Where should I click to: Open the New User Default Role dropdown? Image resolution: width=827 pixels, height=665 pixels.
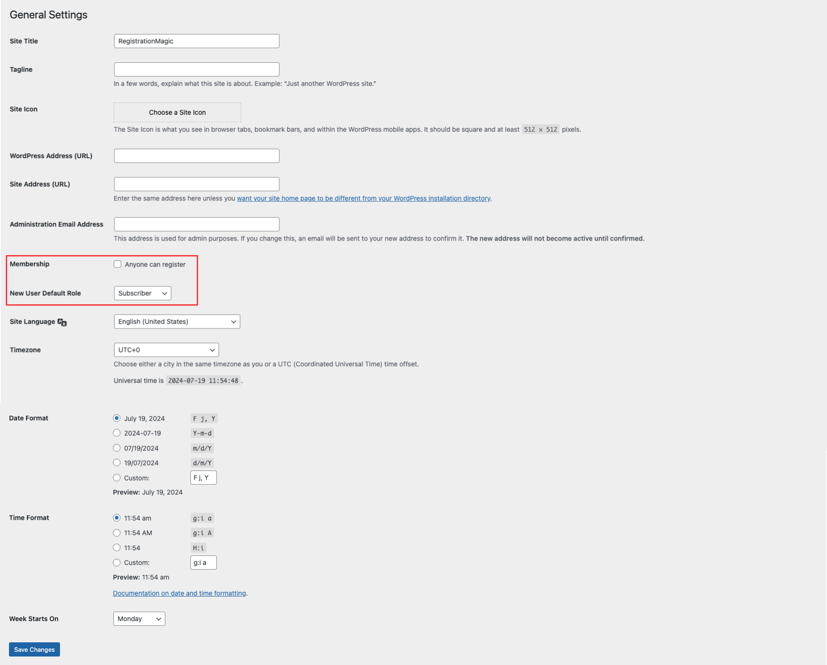coord(142,293)
